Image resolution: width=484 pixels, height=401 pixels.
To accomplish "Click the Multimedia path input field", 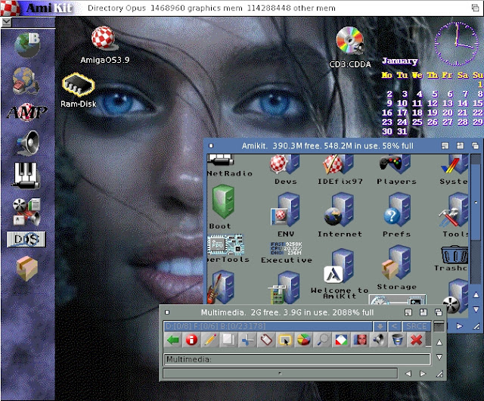I will [295, 359].
